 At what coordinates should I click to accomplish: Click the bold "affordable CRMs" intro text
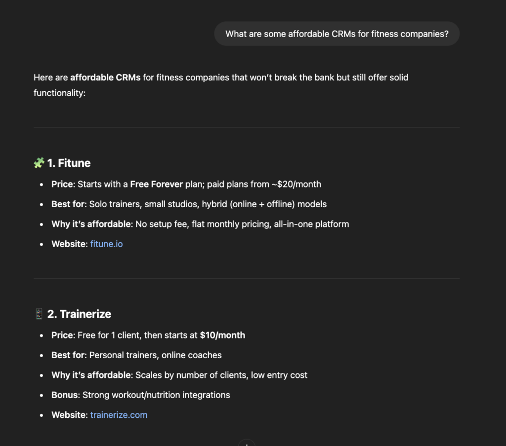(x=105, y=77)
